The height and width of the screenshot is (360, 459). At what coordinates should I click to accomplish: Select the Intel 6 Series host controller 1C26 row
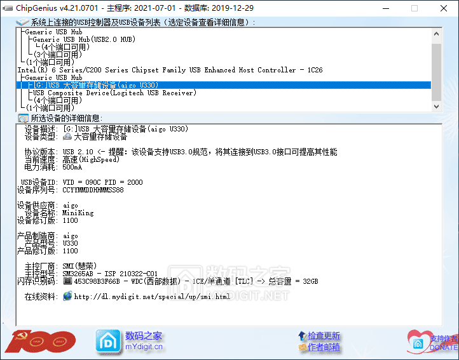click(x=170, y=70)
